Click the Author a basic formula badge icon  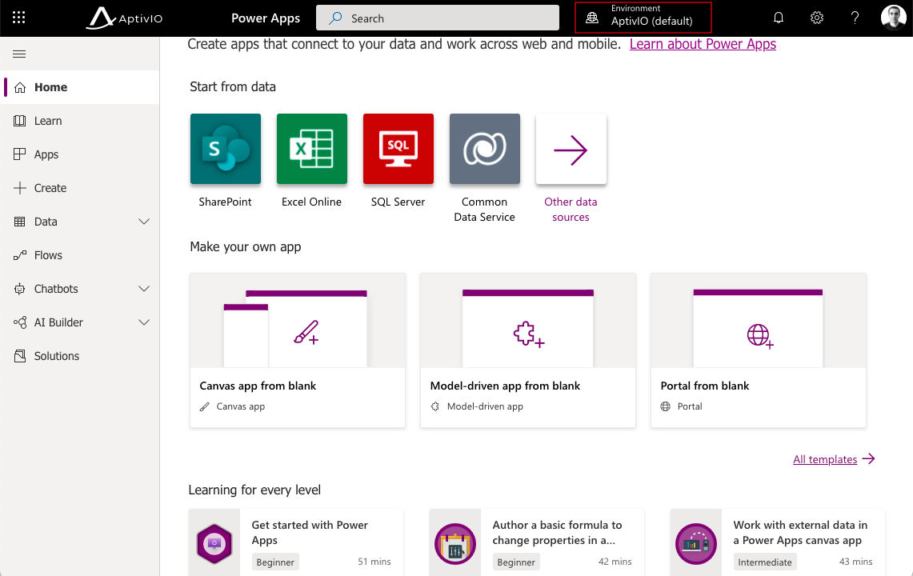click(x=455, y=544)
